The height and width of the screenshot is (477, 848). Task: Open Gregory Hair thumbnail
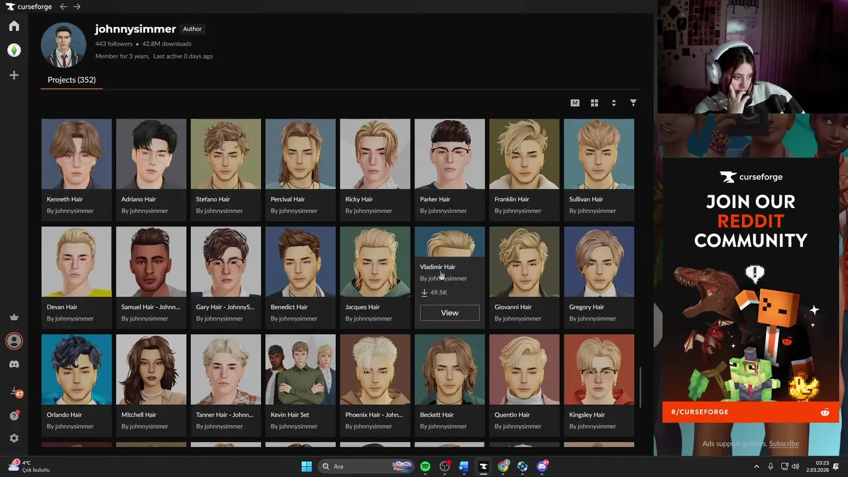(x=599, y=262)
